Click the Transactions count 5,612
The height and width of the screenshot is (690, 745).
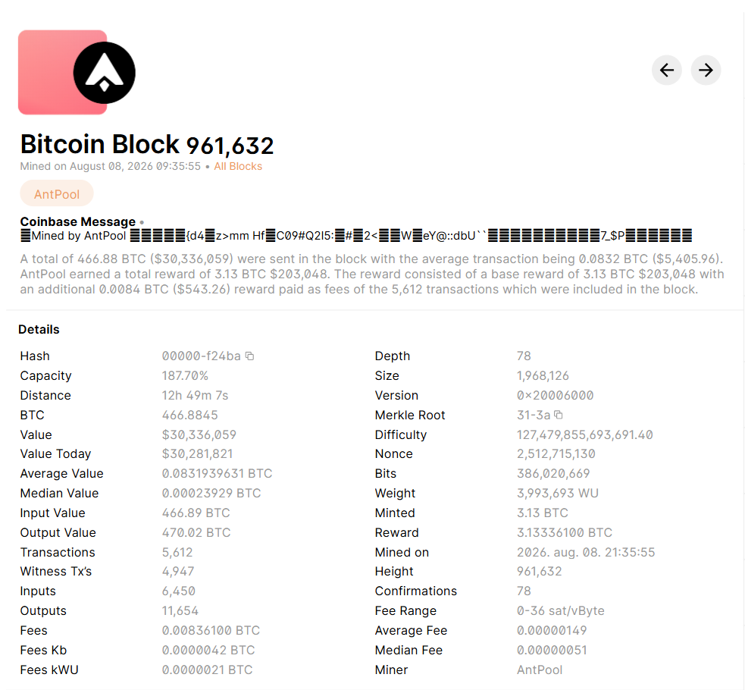pos(177,552)
